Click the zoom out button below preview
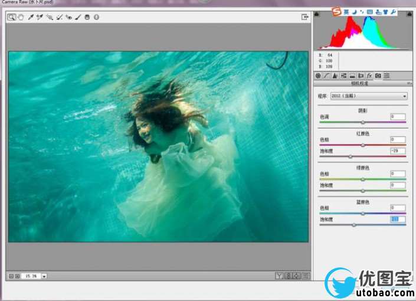This screenshot has height=301, width=416. [11, 276]
